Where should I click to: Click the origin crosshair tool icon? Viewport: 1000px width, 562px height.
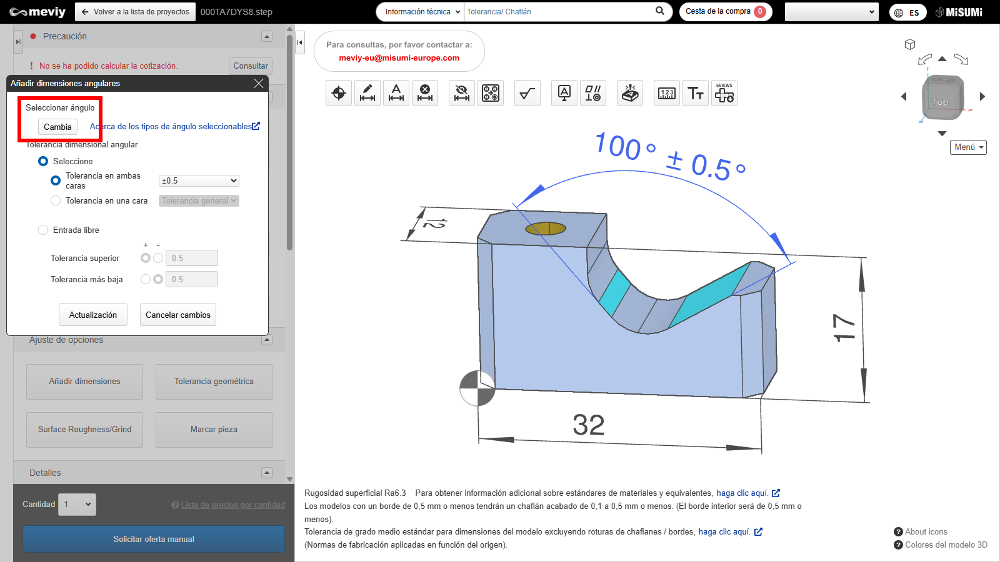click(339, 94)
